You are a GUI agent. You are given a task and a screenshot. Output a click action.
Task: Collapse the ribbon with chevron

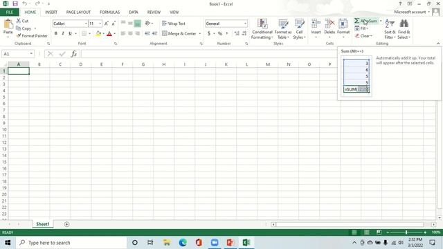[x=438, y=44]
